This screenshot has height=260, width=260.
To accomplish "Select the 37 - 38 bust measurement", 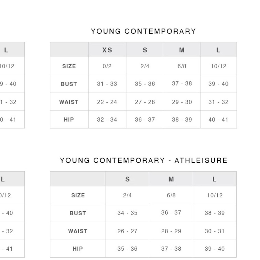I will [182, 83].
